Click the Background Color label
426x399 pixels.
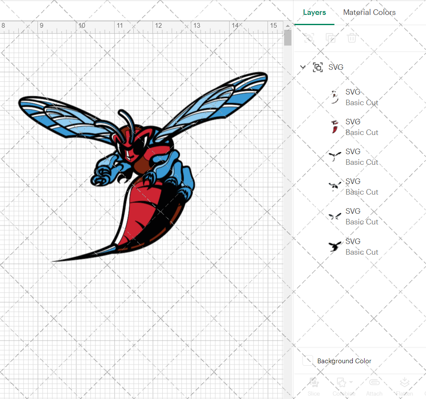coord(344,361)
